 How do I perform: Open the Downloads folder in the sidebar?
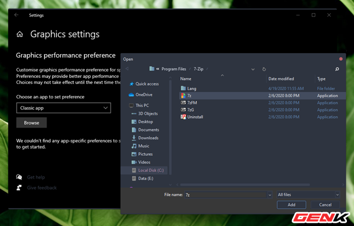coord(148,138)
